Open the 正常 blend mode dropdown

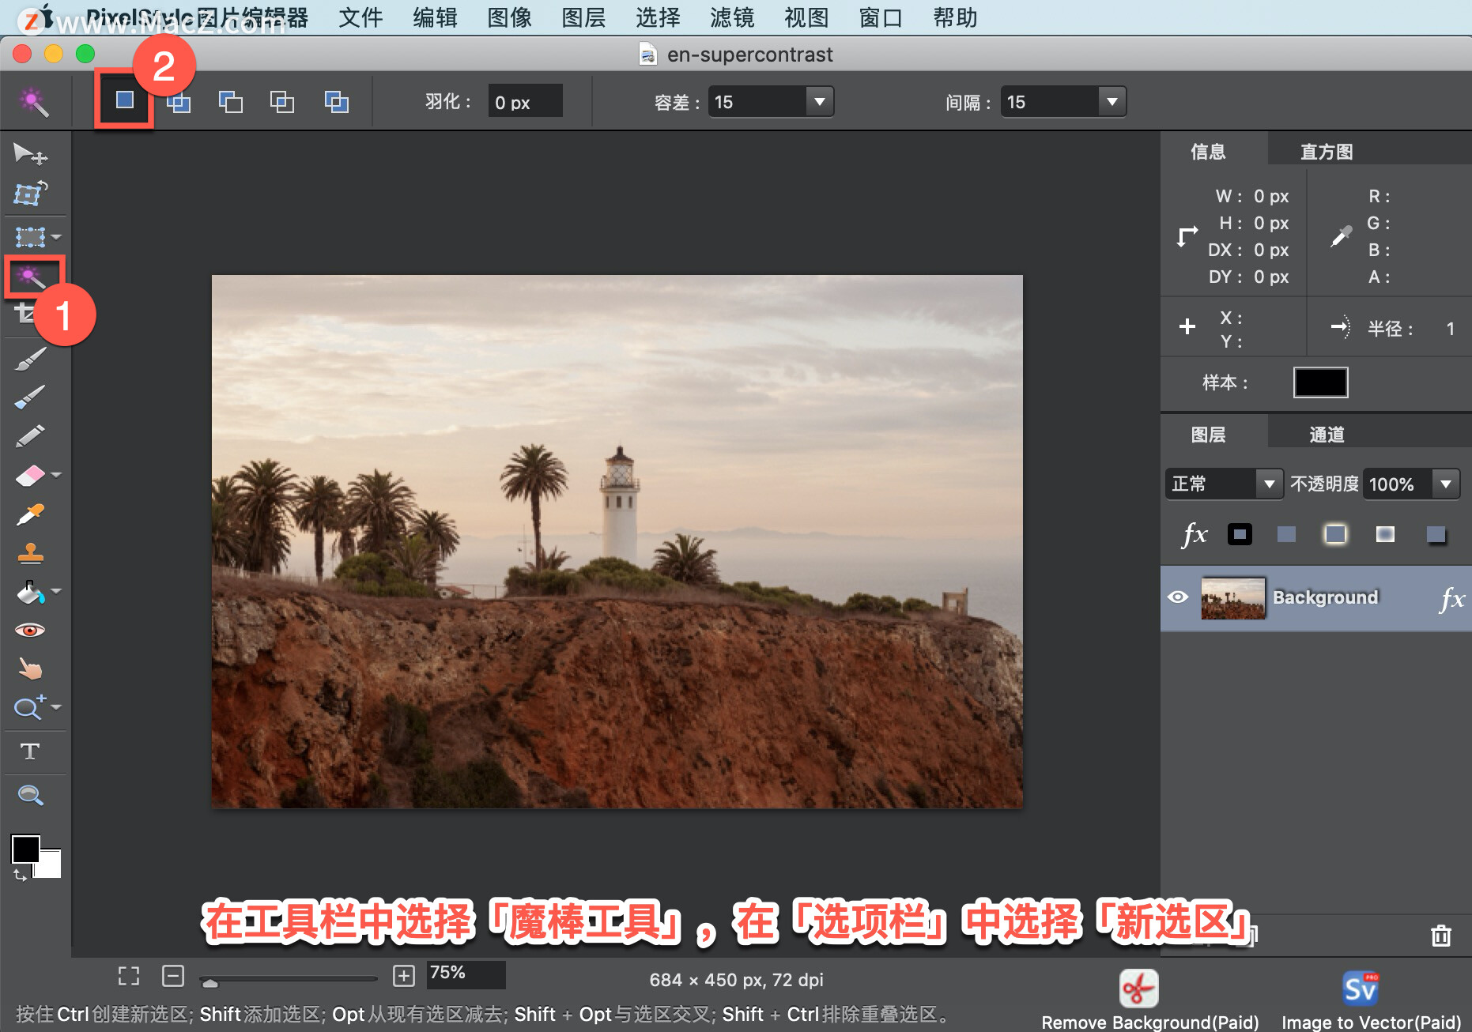[x=1269, y=484]
